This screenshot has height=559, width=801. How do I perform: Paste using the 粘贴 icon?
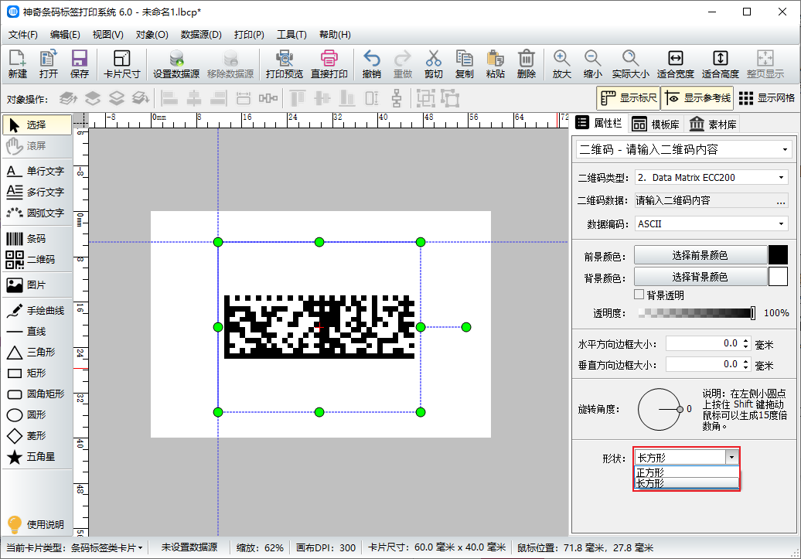click(x=495, y=64)
